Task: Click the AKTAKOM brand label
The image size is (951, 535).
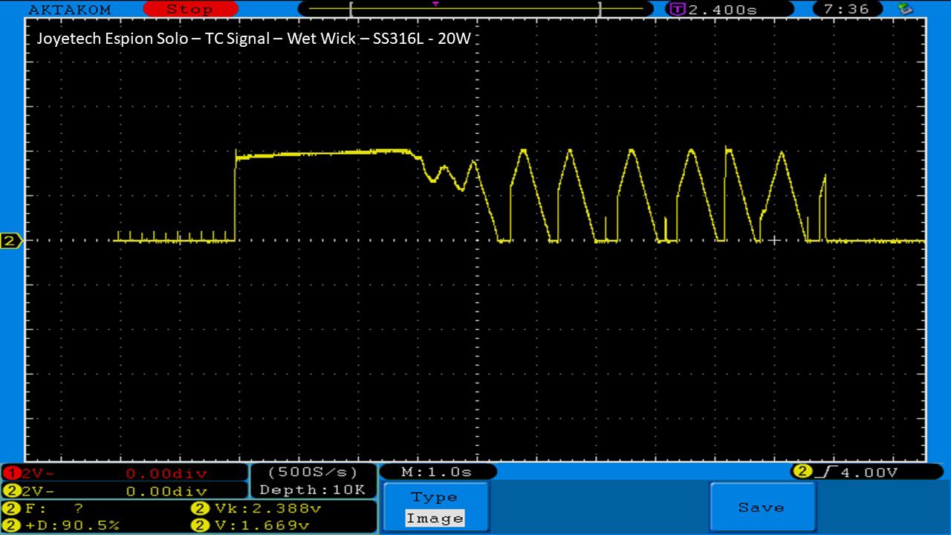Action: [x=69, y=10]
